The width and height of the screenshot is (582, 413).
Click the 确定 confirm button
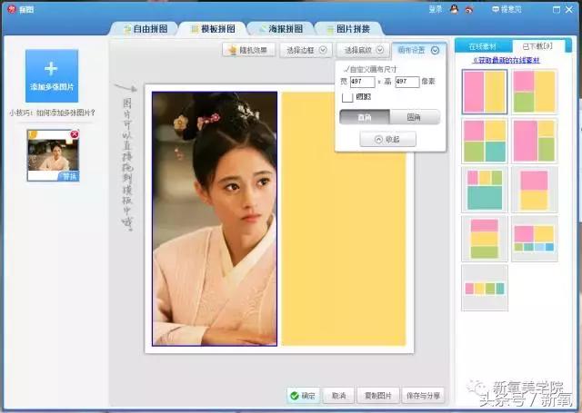click(x=303, y=396)
